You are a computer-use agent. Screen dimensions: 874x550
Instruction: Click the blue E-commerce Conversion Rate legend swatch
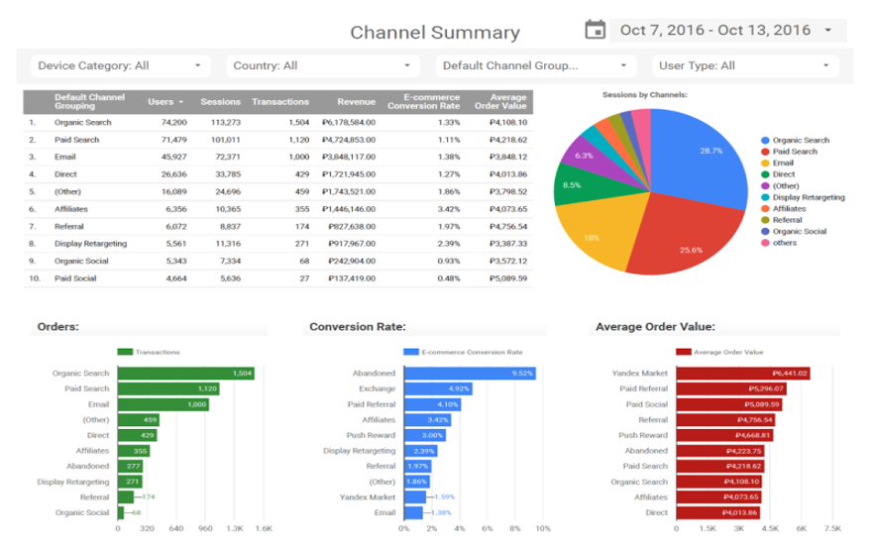pyautogui.click(x=411, y=352)
